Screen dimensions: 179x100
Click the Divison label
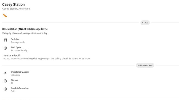pos(14,80)
